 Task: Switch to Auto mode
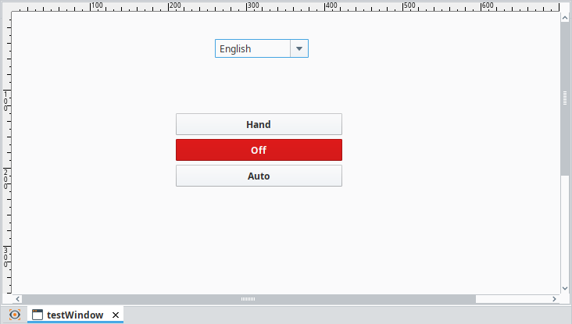tap(259, 176)
